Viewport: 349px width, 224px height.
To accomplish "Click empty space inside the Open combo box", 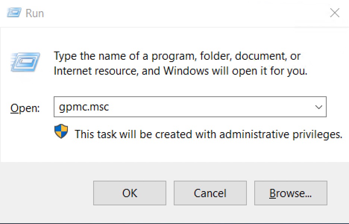I will [209, 107].
